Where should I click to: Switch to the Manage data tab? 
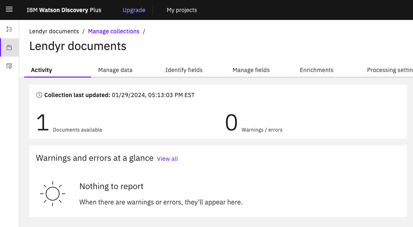pos(125,70)
